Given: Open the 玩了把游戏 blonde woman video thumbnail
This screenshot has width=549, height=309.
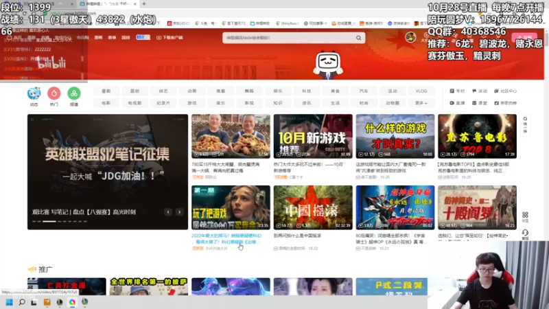Looking at the screenshot, I should [x=231, y=208].
